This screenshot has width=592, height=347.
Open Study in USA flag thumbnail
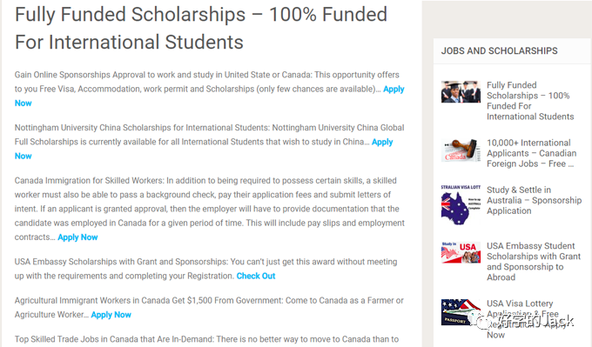[x=461, y=252]
